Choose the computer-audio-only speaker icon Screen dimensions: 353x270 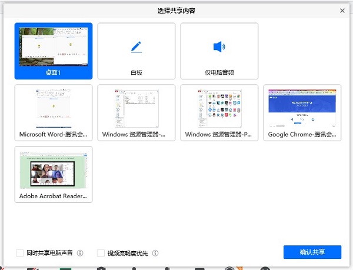pos(219,46)
